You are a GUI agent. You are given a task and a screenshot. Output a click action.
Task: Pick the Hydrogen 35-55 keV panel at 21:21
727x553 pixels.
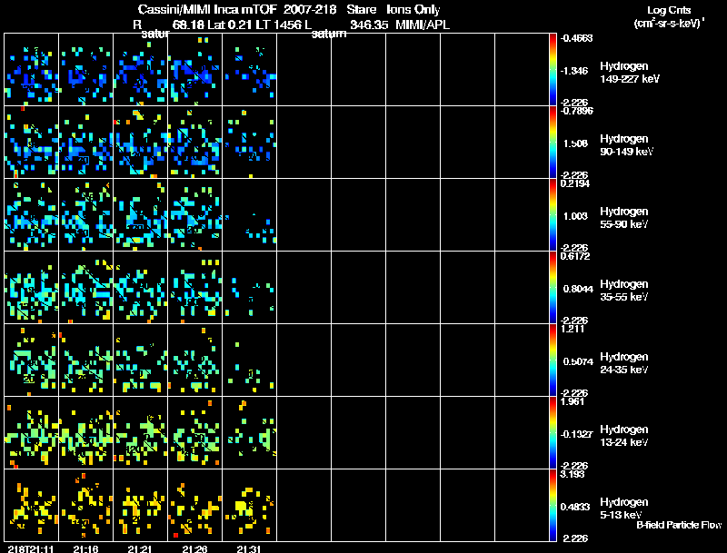click(x=141, y=288)
